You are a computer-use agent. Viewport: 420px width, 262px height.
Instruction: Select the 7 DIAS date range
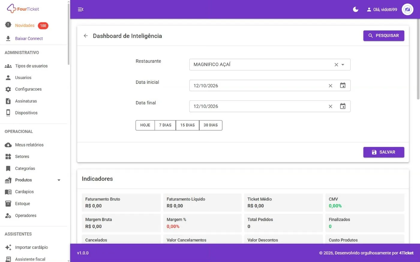point(165,125)
